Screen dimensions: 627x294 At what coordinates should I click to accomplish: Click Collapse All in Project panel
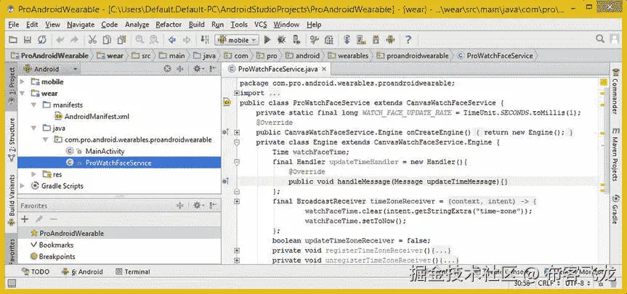tap(179, 69)
